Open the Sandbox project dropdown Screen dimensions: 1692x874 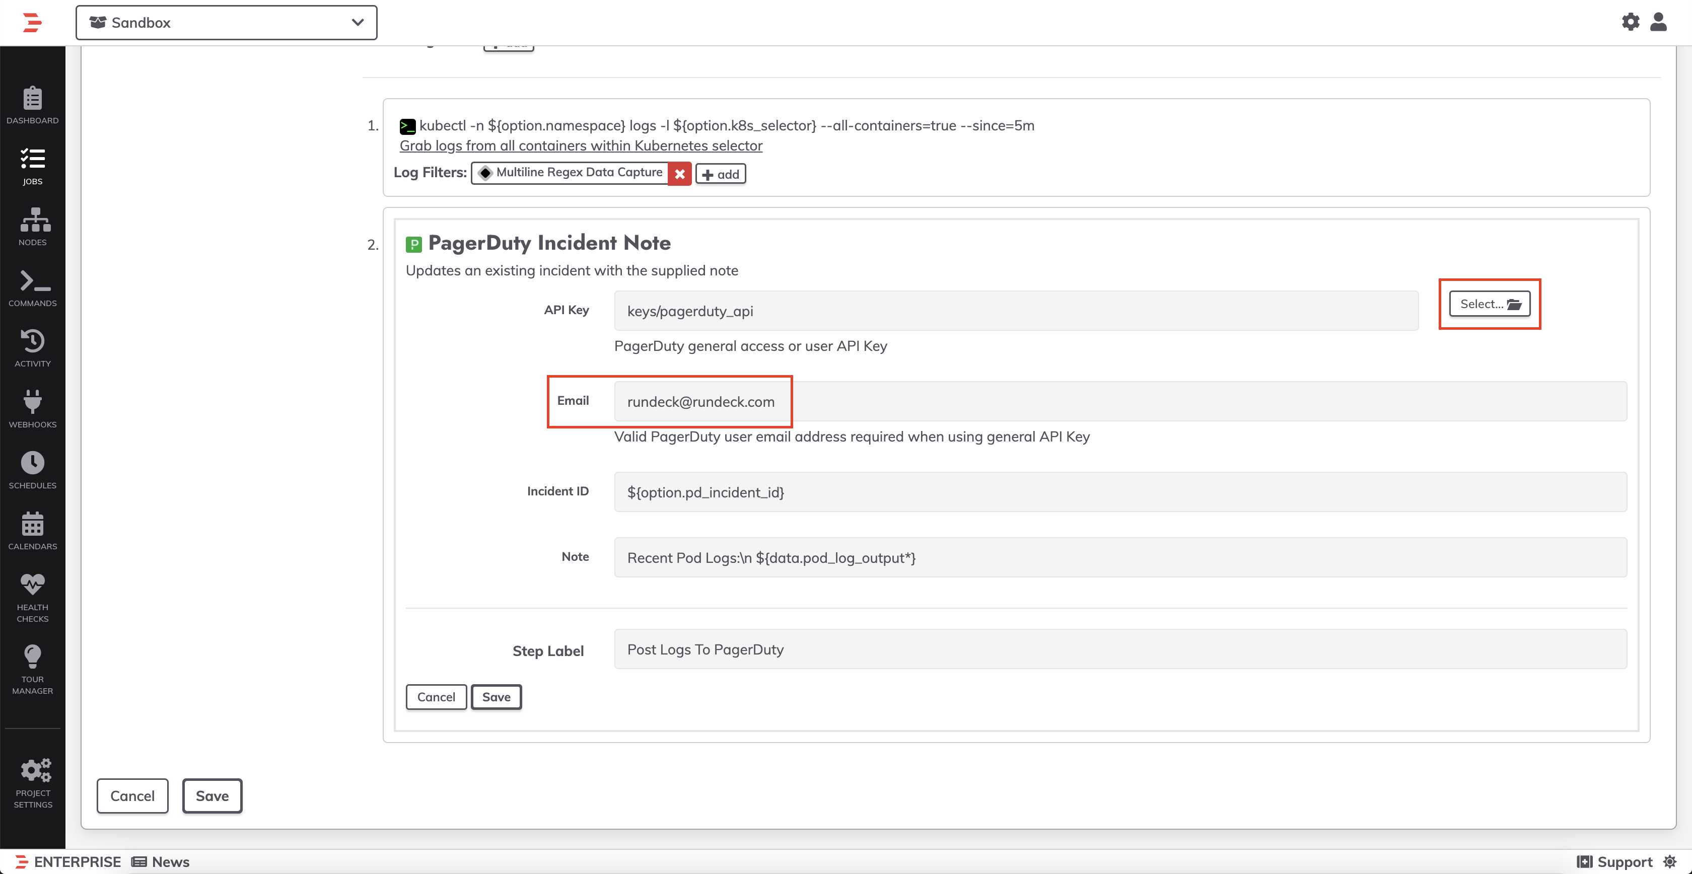226,22
